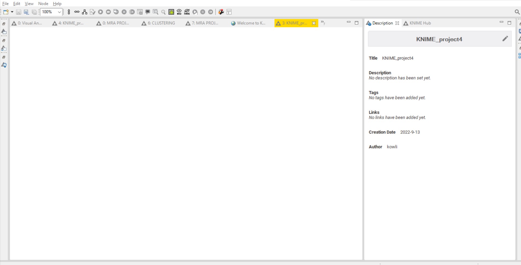The width and height of the screenshot is (521, 265).
Task: Click 'No tags have been added yet.' text
Action: [x=397, y=98]
